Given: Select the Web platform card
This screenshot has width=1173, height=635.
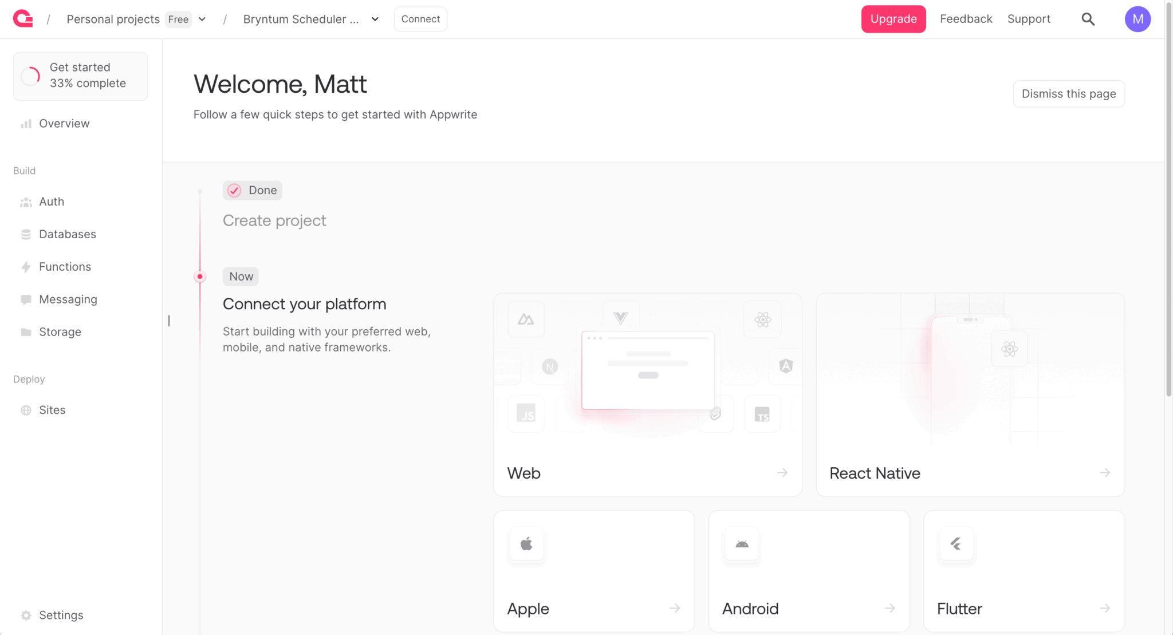Looking at the screenshot, I should 647,395.
